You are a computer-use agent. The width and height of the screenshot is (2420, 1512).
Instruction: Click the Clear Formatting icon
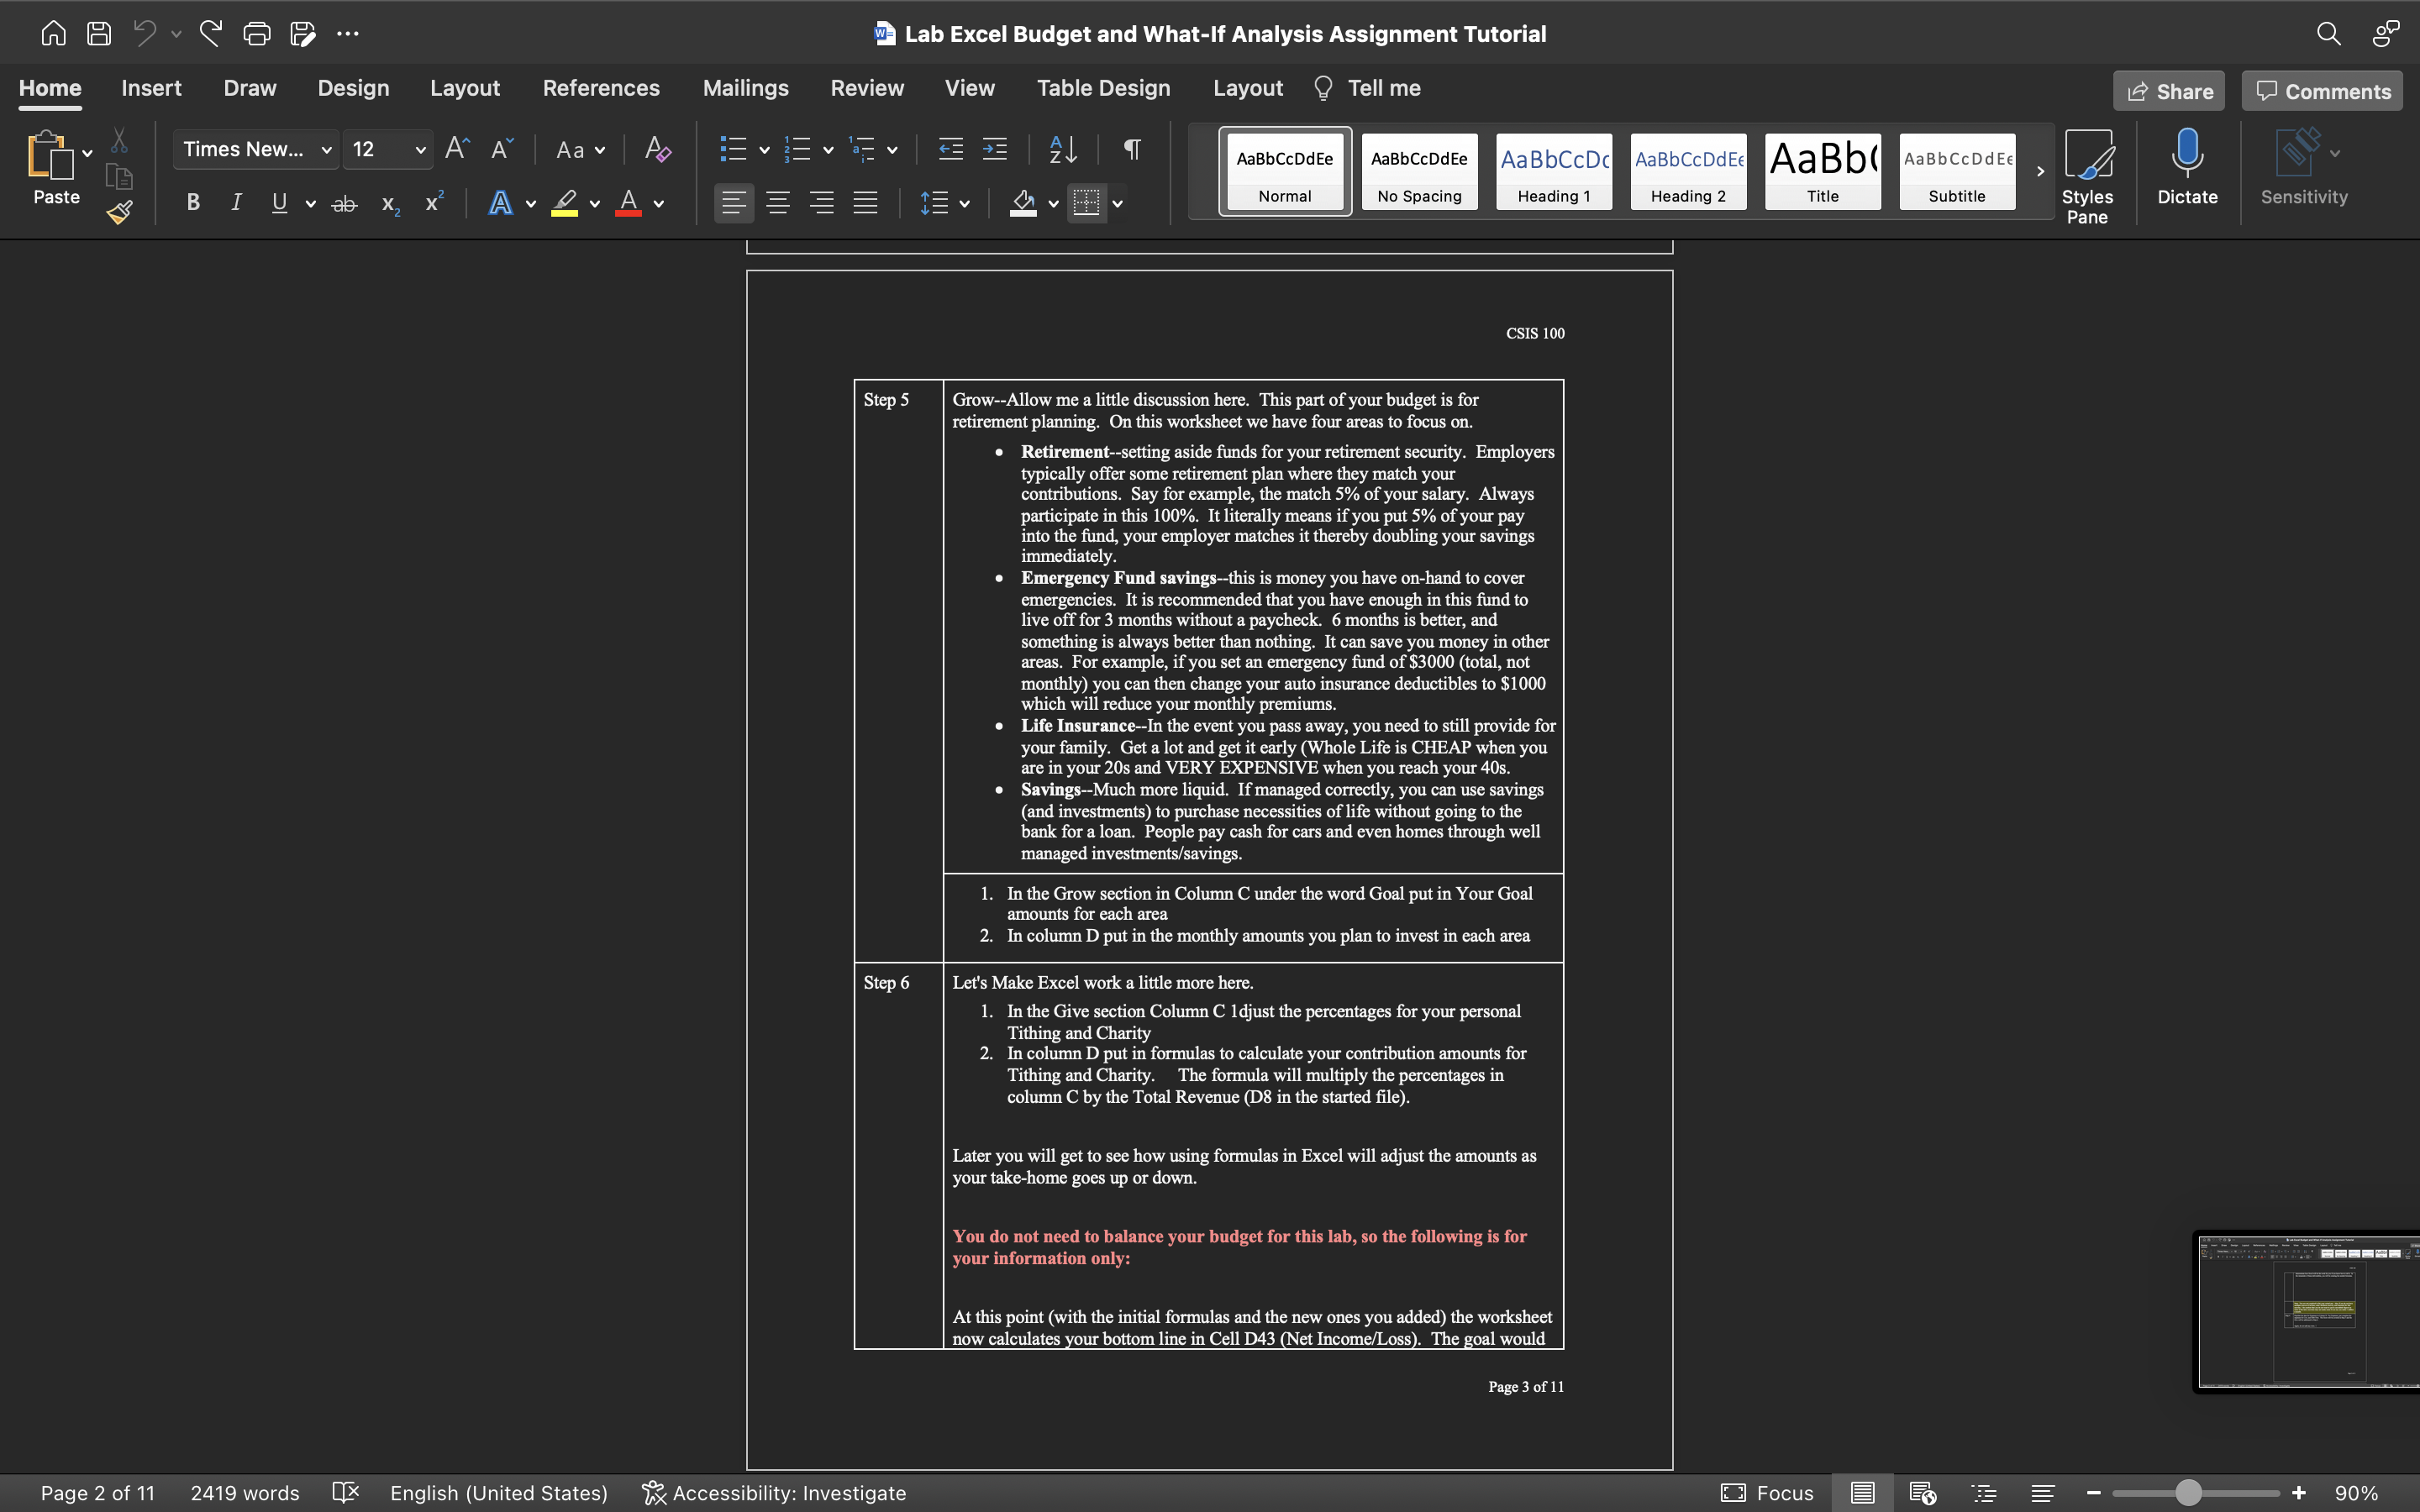pyautogui.click(x=657, y=149)
